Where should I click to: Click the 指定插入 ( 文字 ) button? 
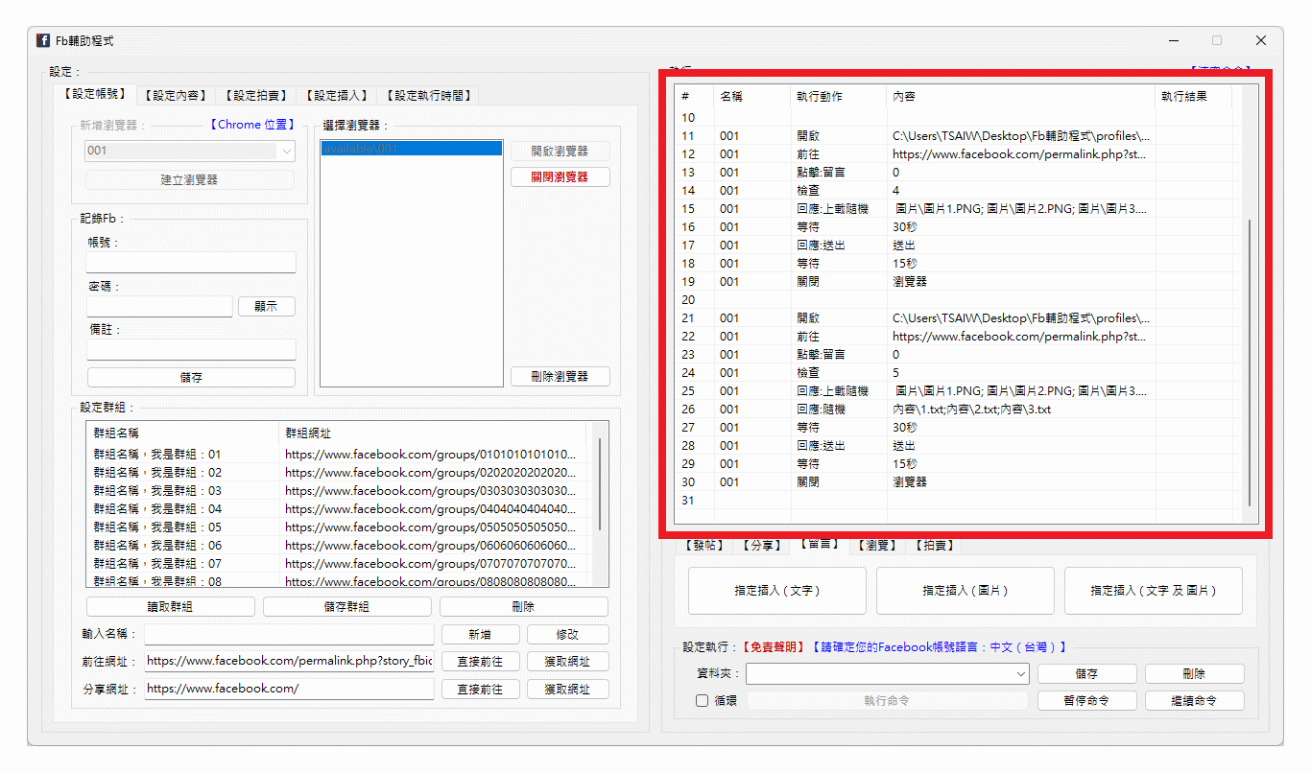click(776, 591)
